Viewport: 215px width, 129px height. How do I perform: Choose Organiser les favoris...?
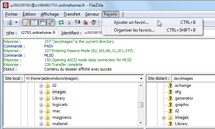pyautogui.click(x=152, y=30)
